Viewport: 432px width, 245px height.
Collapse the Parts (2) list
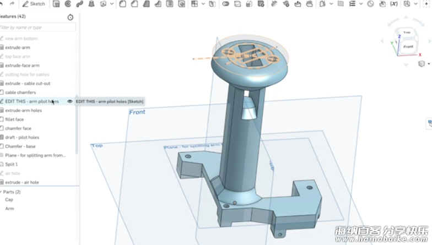[x=1, y=192]
